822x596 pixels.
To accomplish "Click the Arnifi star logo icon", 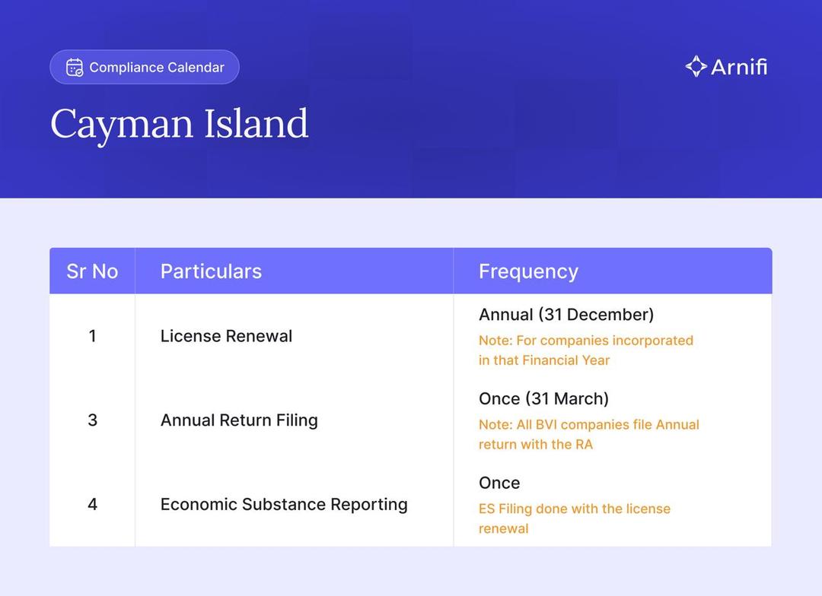I will tap(696, 67).
